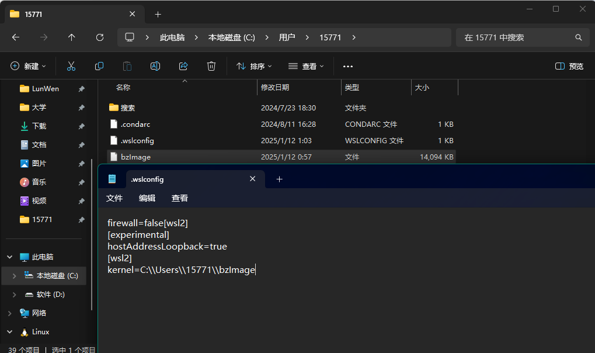Click the cut (scissors) toolbar icon
The width and height of the screenshot is (595, 353).
[71, 66]
